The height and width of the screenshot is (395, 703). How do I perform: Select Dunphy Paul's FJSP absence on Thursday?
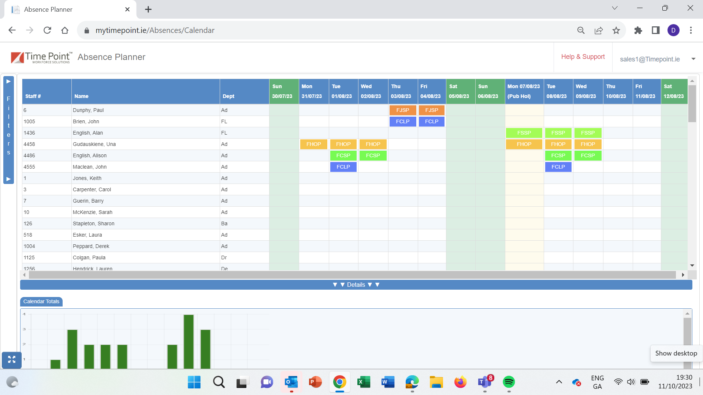point(402,110)
